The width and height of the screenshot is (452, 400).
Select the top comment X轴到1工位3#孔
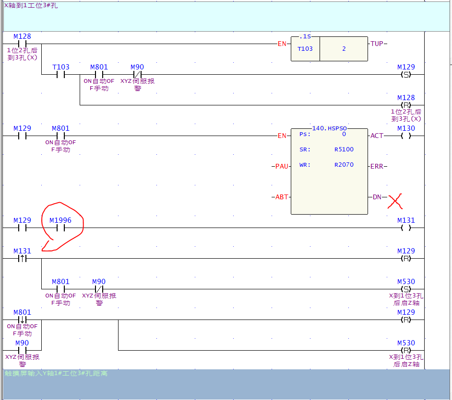pyautogui.click(x=31, y=6)
